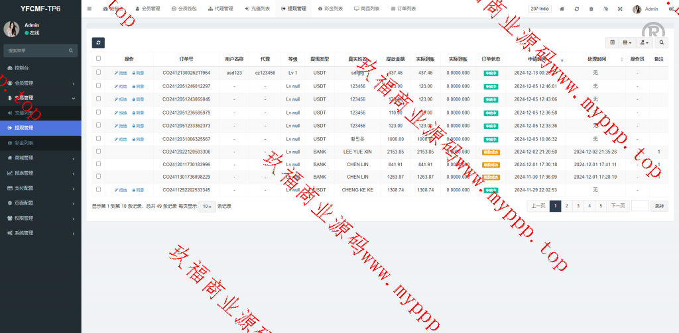Check the row for order CO24121300026211964
This screenshot has height=333, width=679.
(98, 72)
